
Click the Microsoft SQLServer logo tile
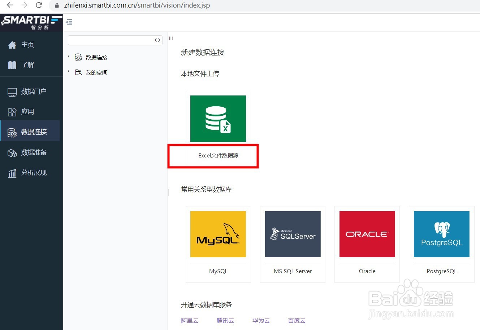[x=293, y=234]
